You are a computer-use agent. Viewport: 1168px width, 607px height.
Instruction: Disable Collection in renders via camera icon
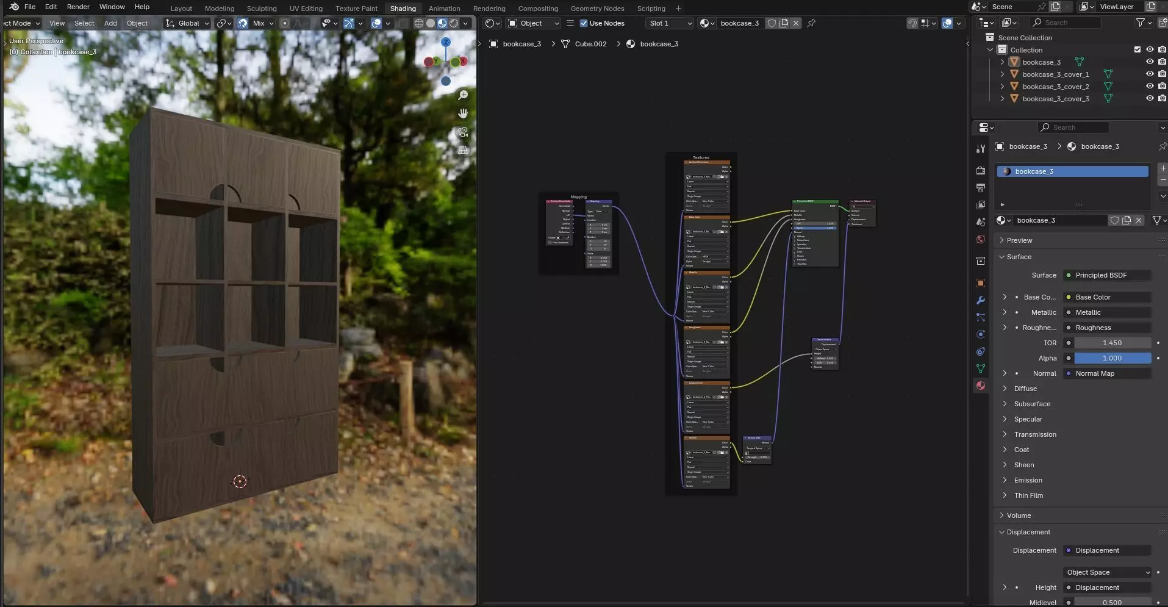pyautogui.click(x=1163, y=49)
